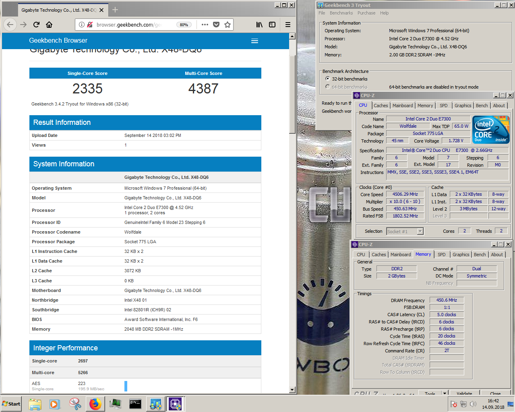Click the Core Speed 4506.29 MHz value
Screen dimensions: 515x412
405,194
